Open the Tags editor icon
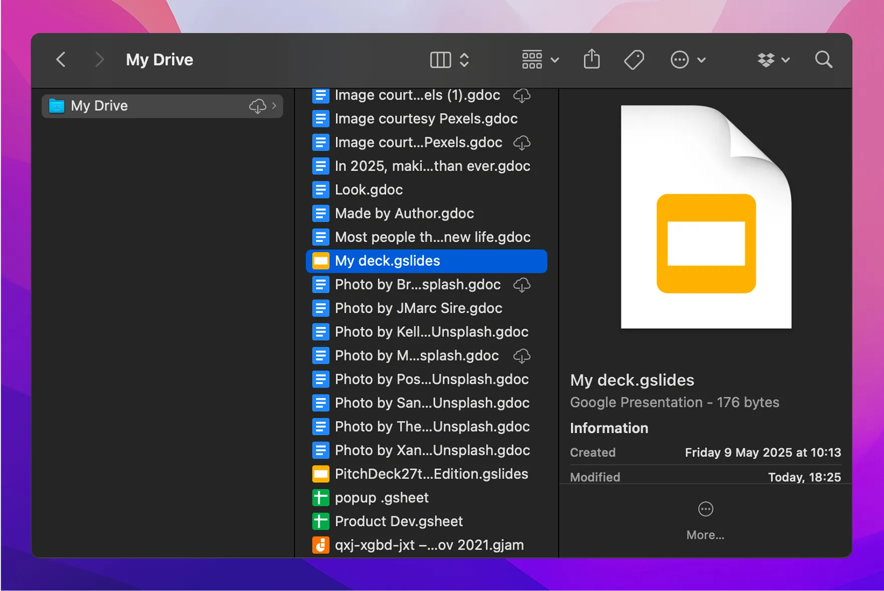The image size is (884, 591). (633, 60)
